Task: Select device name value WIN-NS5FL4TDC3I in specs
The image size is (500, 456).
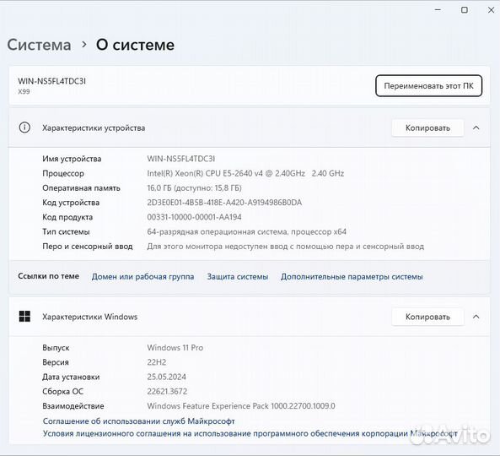Action: click(180, 159)
